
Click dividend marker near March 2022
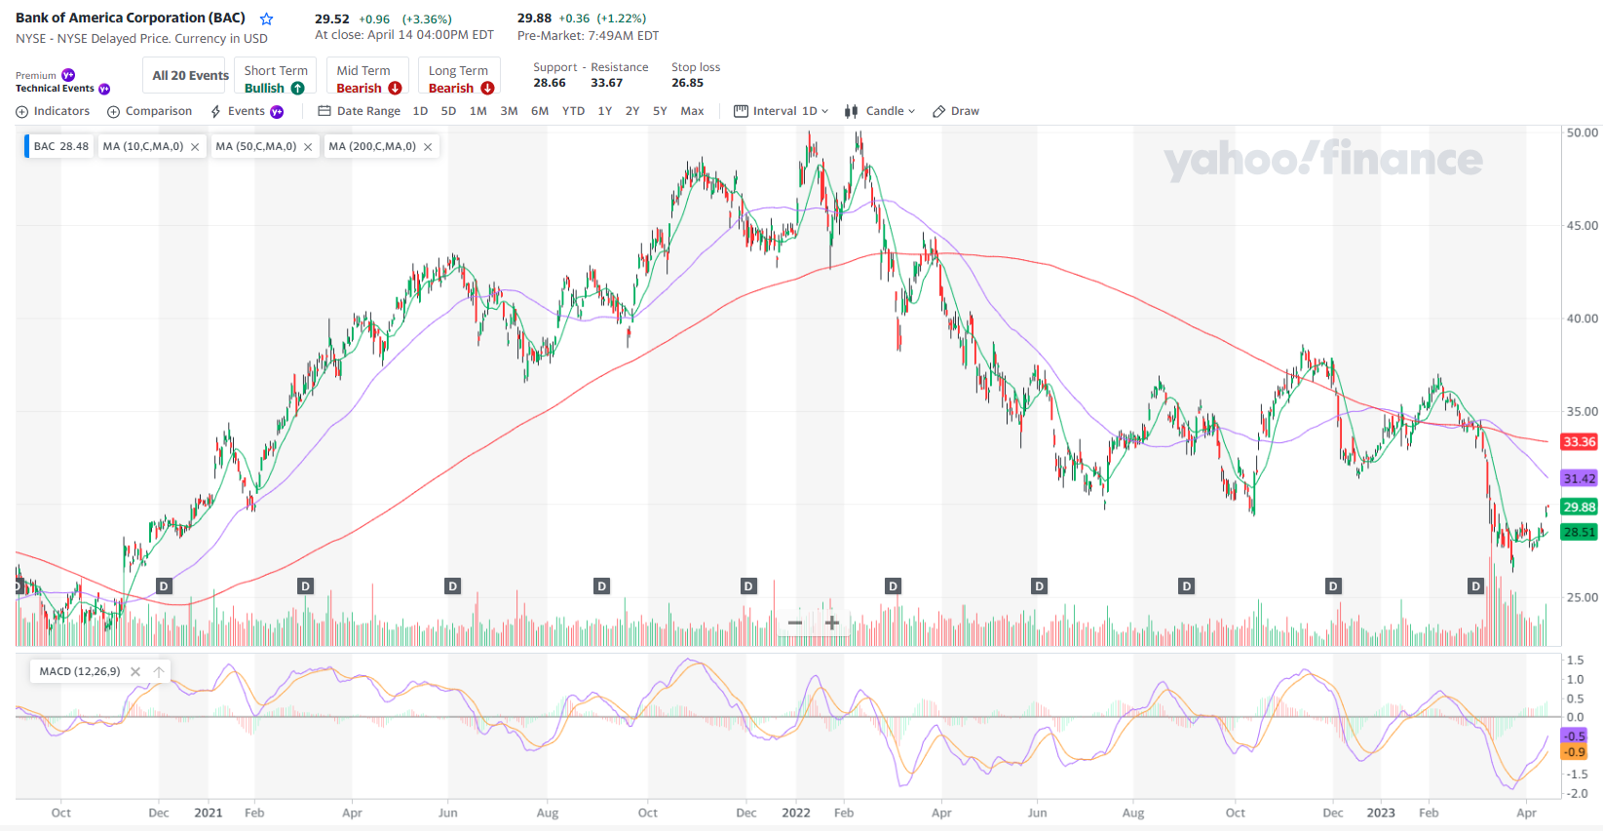click(x=893, y=586)
